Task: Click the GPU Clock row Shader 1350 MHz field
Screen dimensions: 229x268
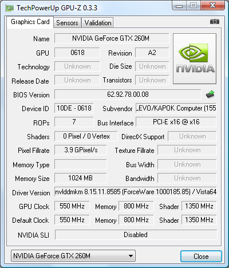Action: coord(199,206)
